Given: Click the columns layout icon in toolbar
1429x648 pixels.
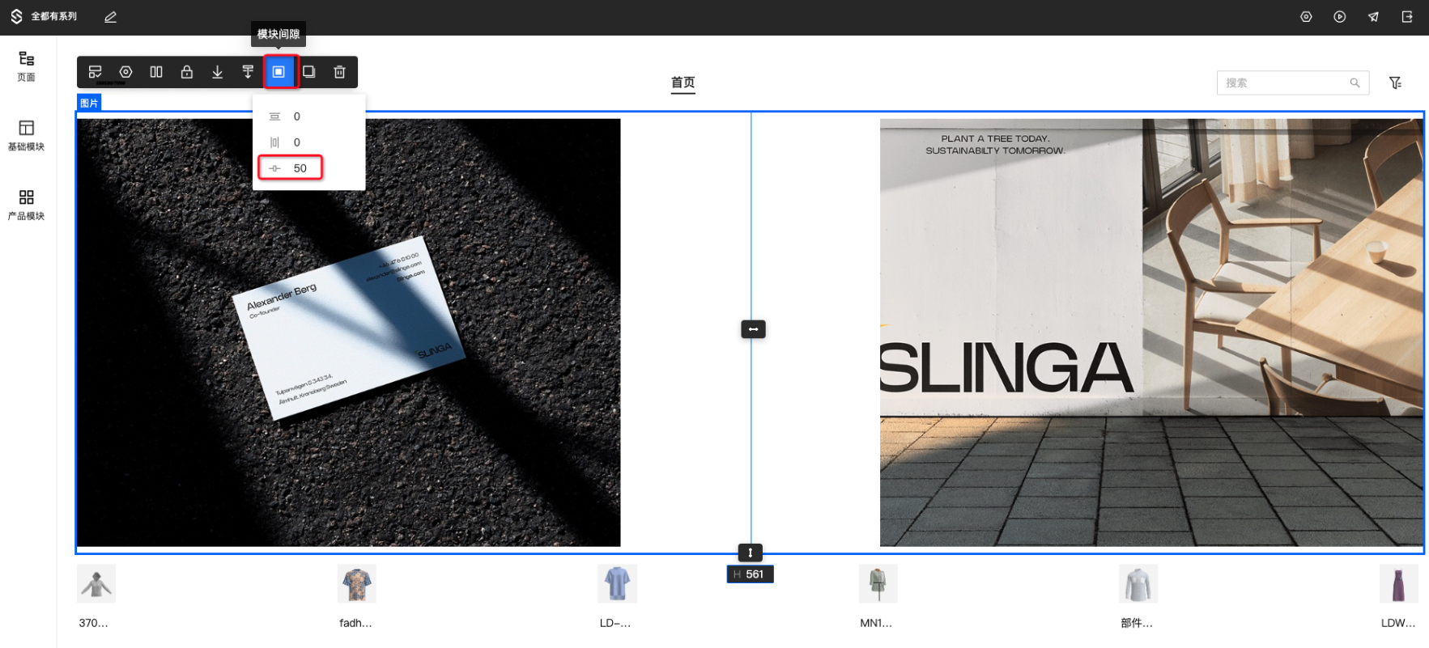Looking at the screenshot, I should pos(156,72).
